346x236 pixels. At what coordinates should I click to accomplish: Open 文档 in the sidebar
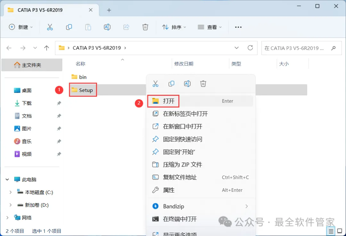(x=27, y=116)
